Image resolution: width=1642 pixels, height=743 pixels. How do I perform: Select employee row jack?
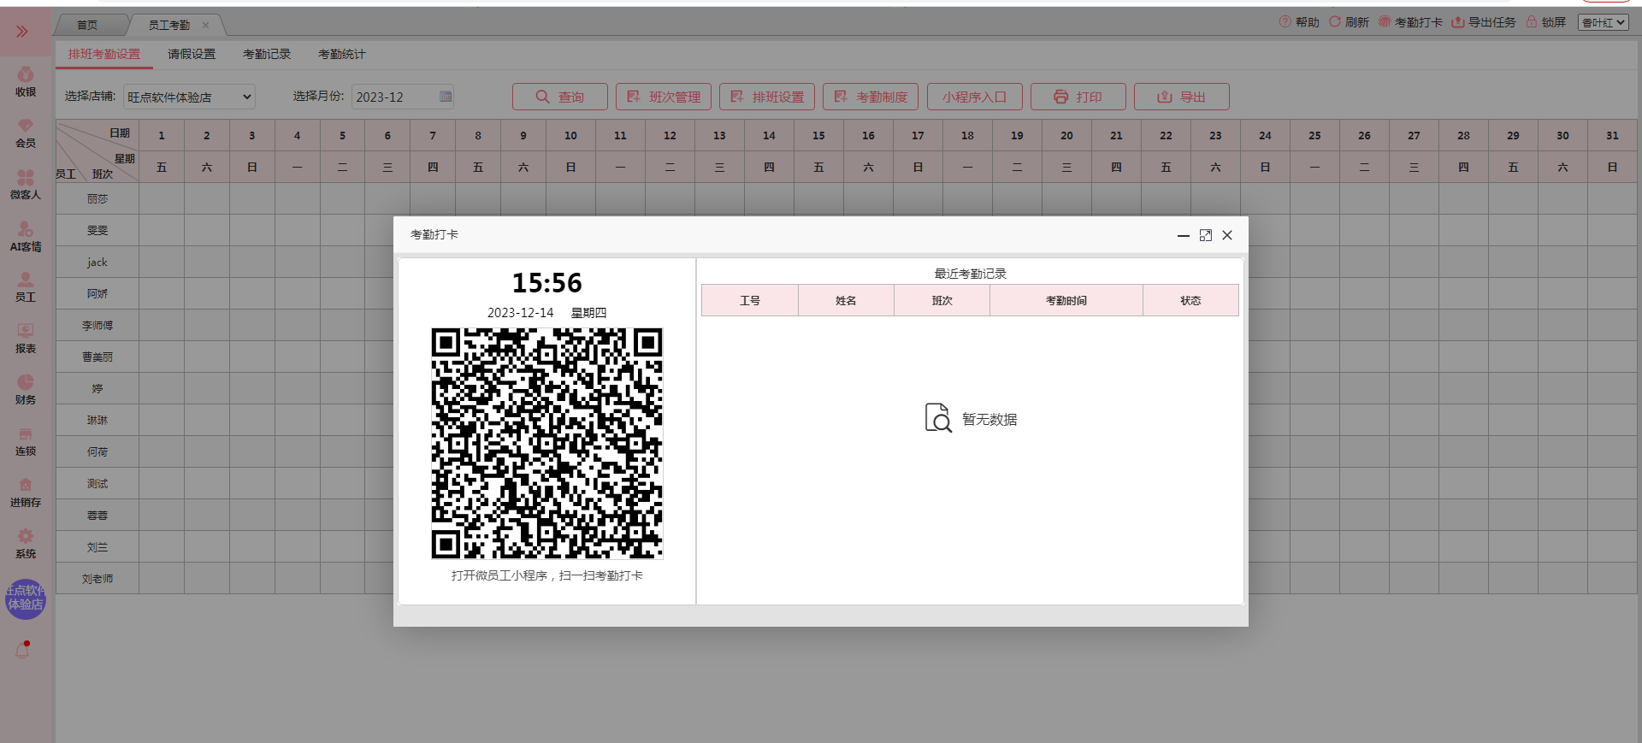click(97, 262)
